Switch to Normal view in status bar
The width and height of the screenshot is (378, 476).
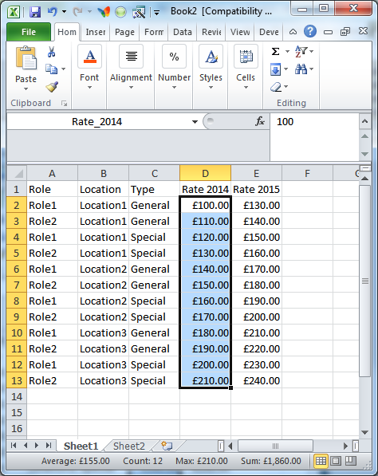click(x=321, y=461)
